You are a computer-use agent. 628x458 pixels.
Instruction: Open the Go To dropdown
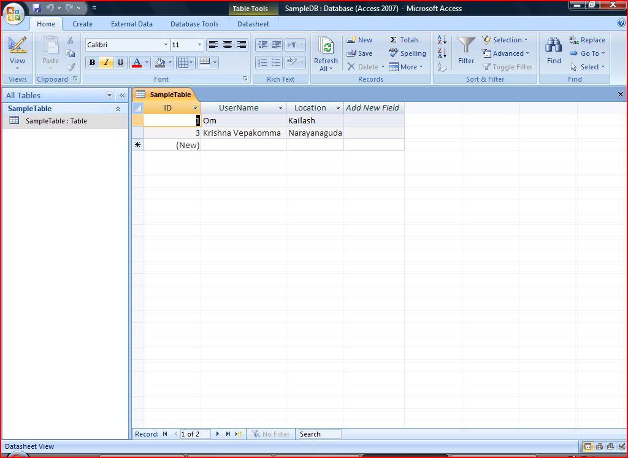(587, 53)
